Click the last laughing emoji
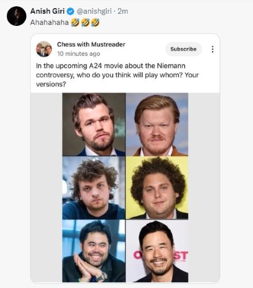The height and width of the screenshot is (288, 253). [x=95, y=22]
